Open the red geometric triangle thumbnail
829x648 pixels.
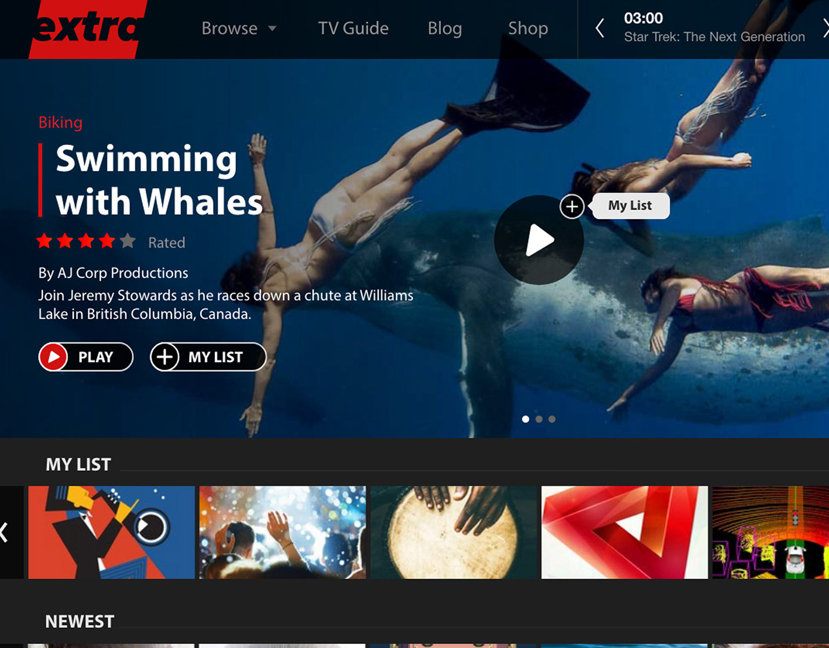(625, 532)
